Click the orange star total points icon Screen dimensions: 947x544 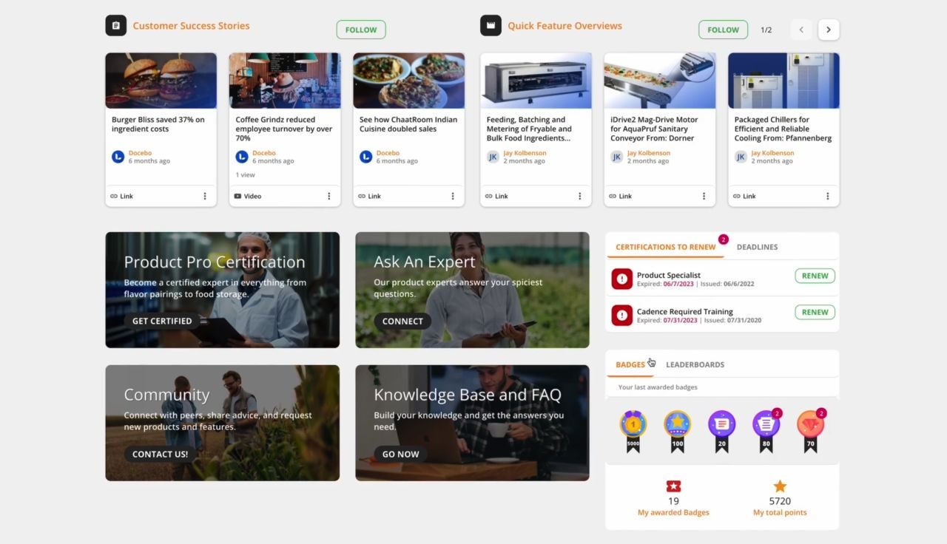pos(780,486)
